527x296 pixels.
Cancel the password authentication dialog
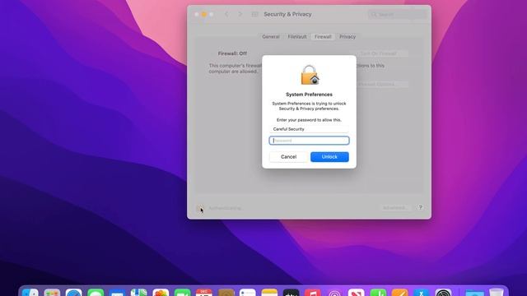(288, 157)
